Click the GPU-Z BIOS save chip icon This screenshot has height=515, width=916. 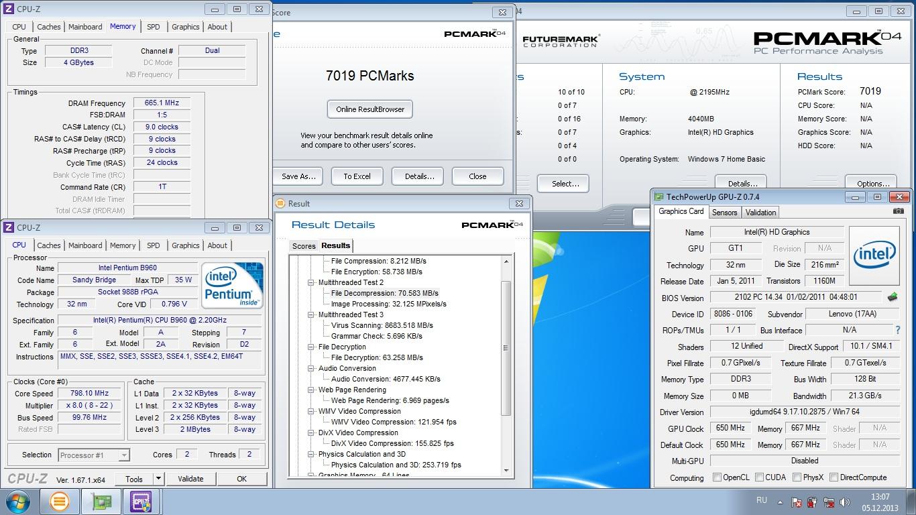point(893,296)
